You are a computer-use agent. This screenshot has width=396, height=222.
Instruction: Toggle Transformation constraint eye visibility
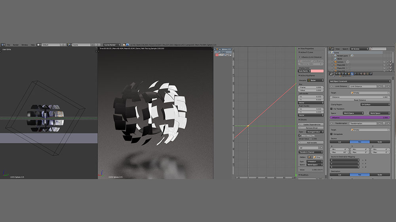[x=380, y=123]
